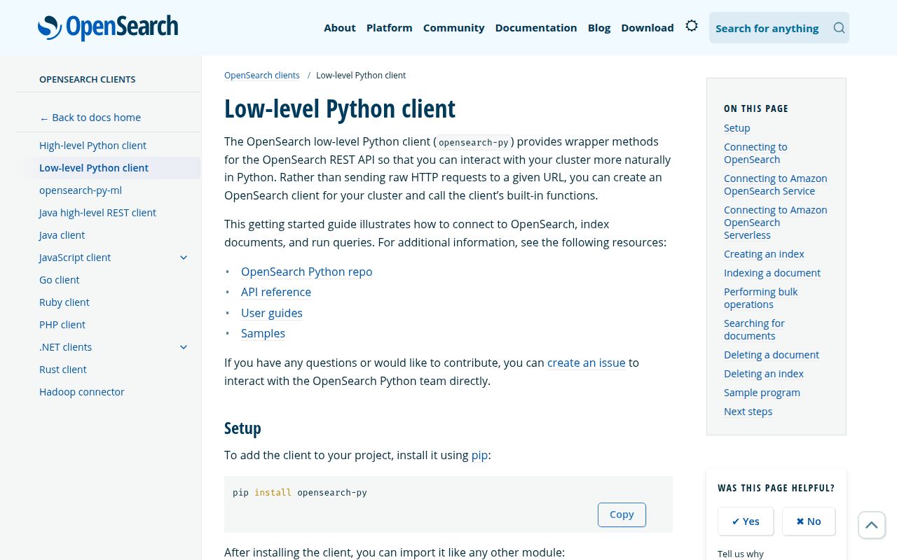This screenshot has width=897, height=560.
Task: Click the search magnifier icon
Action: click(x=839, y=28)
